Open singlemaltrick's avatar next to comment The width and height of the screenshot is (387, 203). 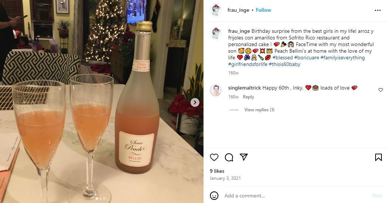tap(216, 90)
